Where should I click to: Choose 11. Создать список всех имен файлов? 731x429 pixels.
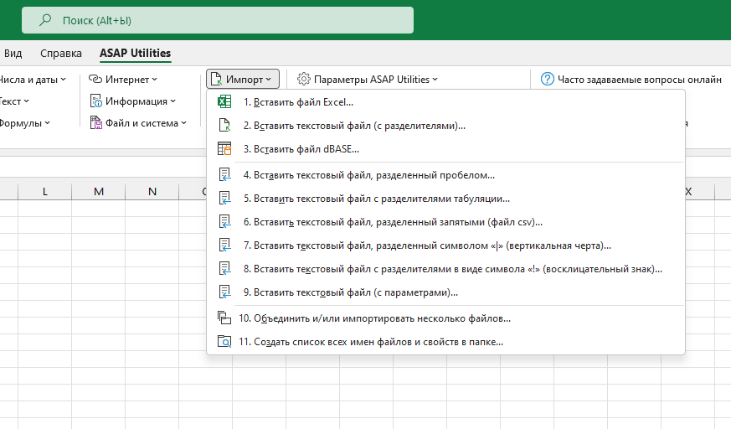pos(445,341)
